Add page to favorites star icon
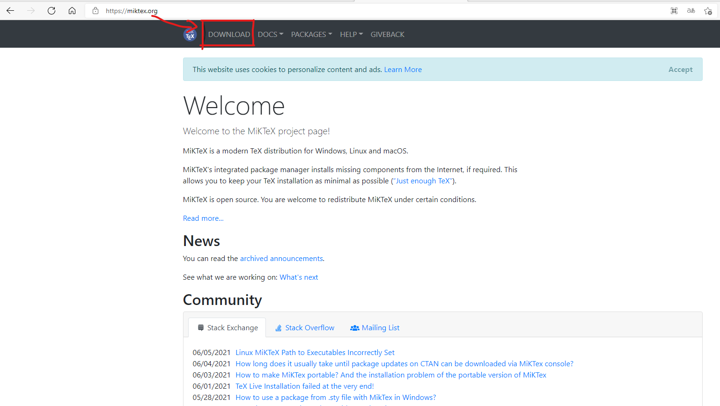 pyautogui.click(x=708, y=11)
